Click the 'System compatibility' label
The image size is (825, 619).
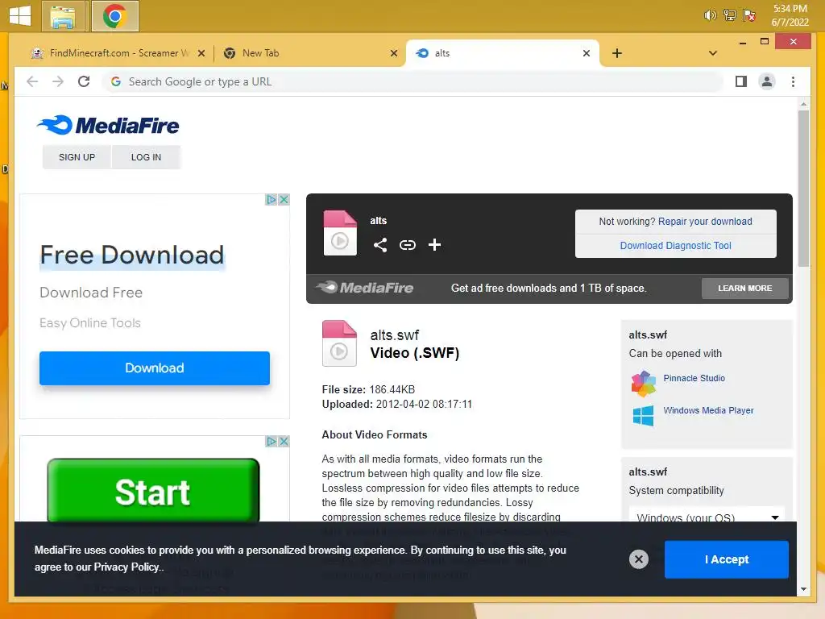[676, 491]
